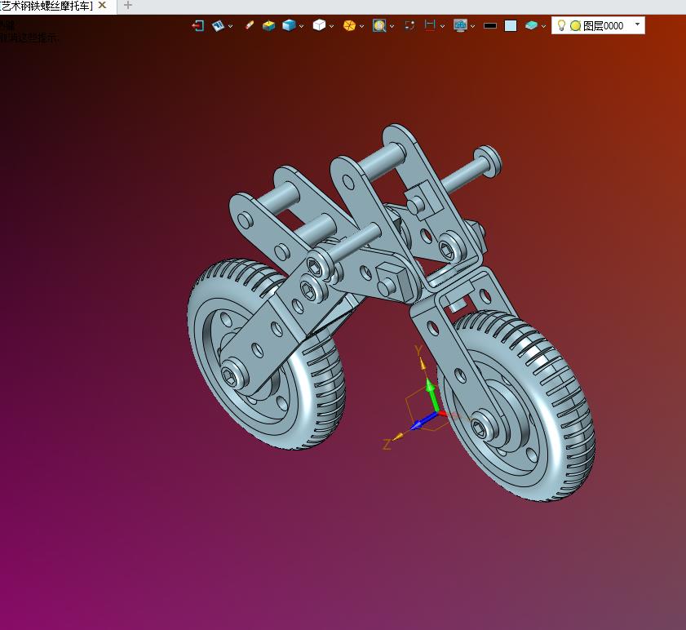Image resolution: width=686 pixels, height=630 pixels.
Task: Click the blue sheet view icon
Action: tap(218, 26)
